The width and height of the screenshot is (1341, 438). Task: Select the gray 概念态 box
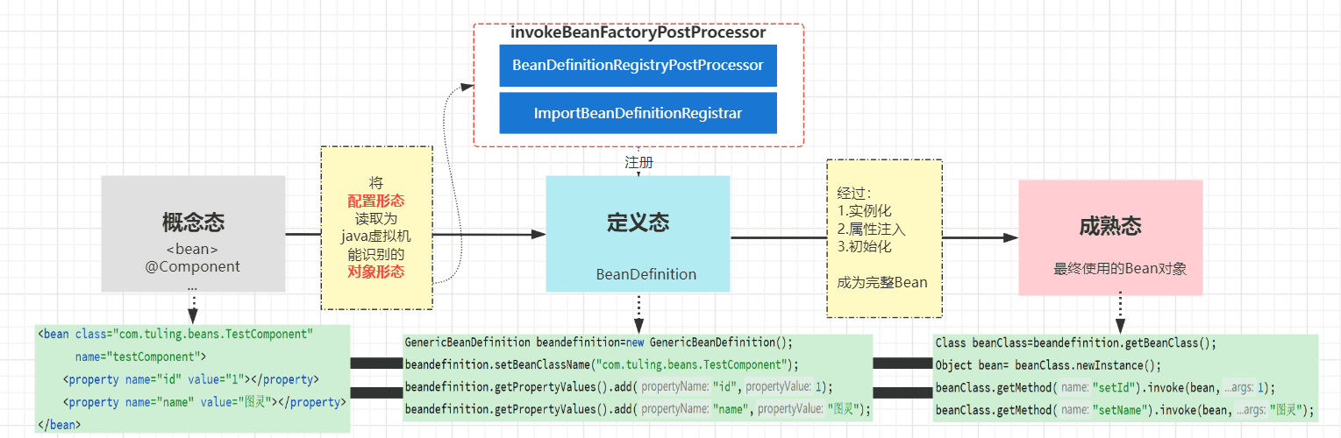coord(193,233)
